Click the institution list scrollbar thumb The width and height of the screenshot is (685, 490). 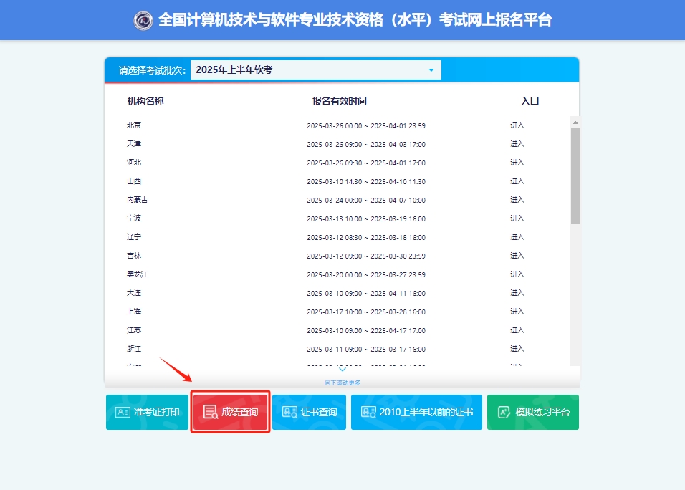coord(575,176)
